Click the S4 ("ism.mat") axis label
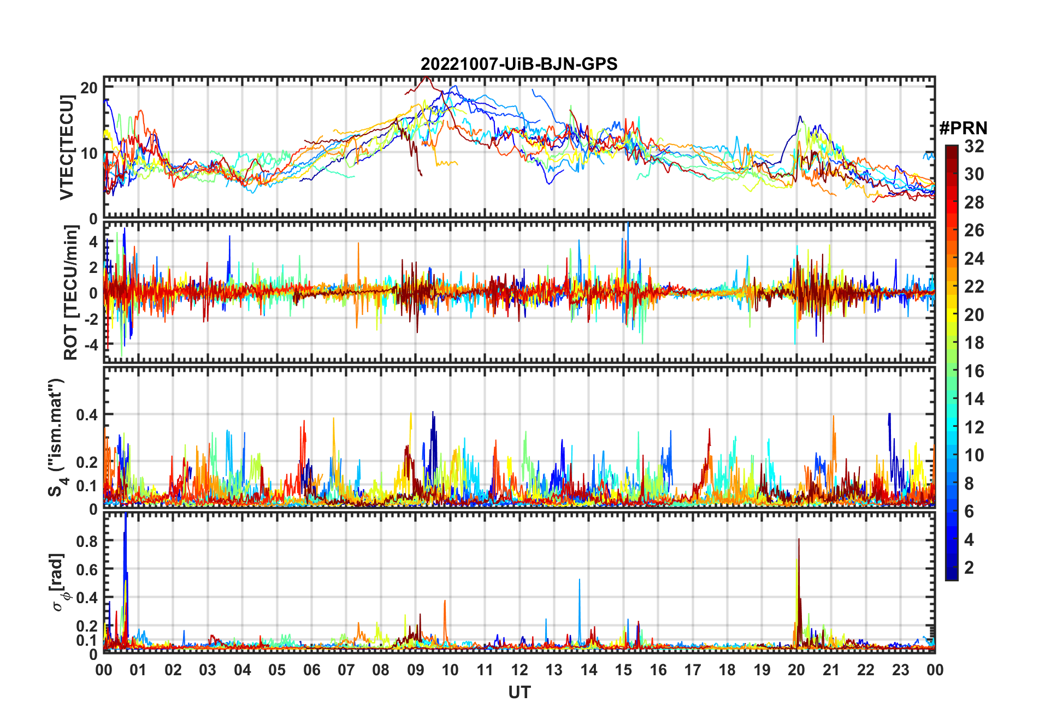This screenshot has width=1039, height=726. tap(57, 438)
